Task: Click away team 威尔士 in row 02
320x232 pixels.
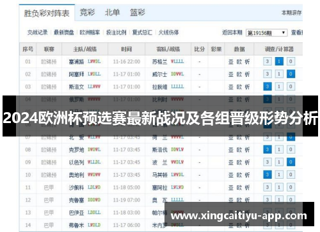Action: click(159, 74)
